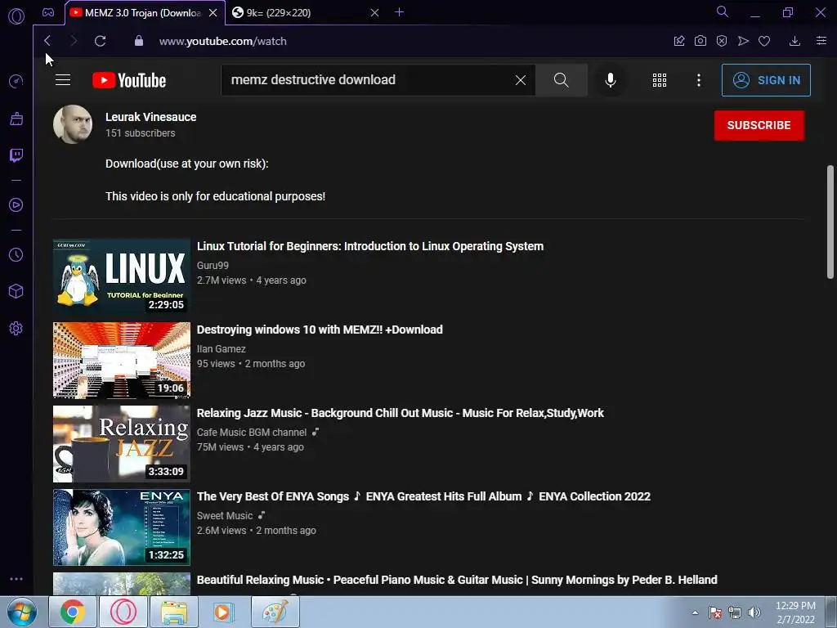Image resolution: width=837 pixels, height=628 pixels.
Task: Open the volume speaker tray icon
Action: tap(754, 612)
